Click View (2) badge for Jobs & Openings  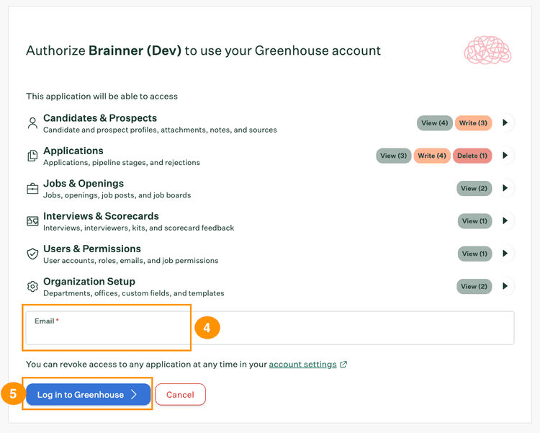click(474, 189)
